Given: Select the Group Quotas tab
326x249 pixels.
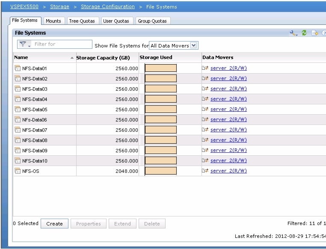Looking at the screenshot, I should click(x=152, y=21).
